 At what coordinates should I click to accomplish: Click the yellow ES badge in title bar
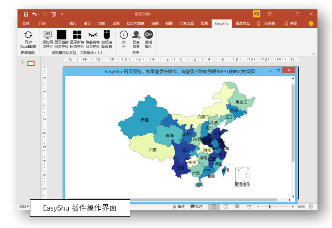click(x=257, y=14)
